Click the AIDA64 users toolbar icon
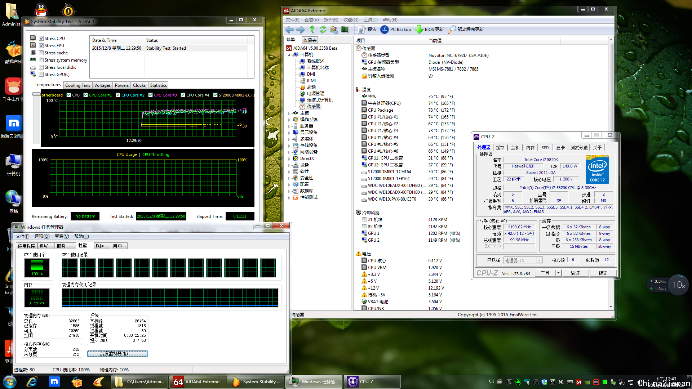 click(334, 30)
